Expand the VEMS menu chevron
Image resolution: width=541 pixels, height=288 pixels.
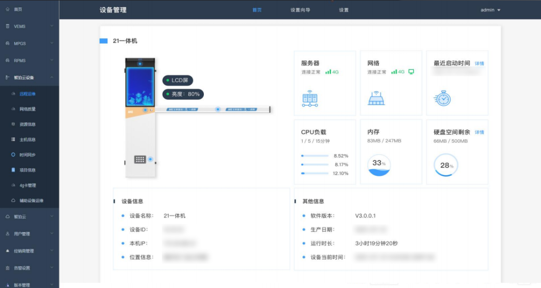pyautogui.click(x=52, y=26)
